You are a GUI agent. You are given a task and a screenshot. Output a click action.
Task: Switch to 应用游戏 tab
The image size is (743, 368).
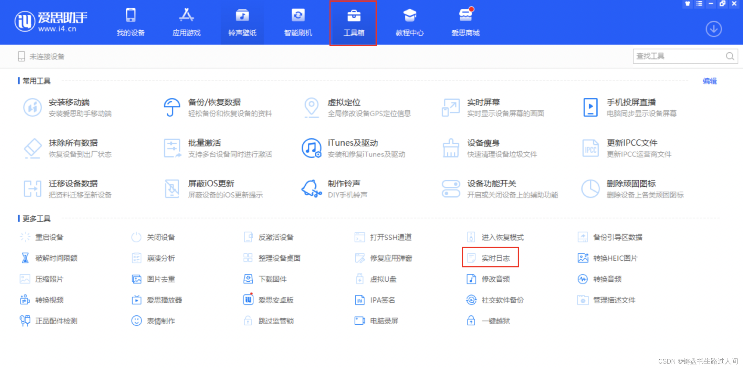click(x=186, y=22)
